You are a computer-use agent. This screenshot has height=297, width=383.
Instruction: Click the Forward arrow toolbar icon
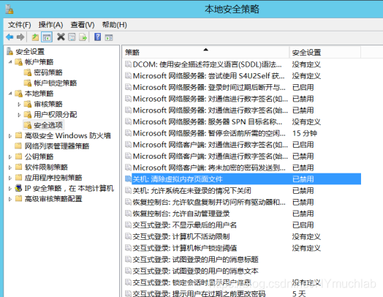click(x=20, y=37)
